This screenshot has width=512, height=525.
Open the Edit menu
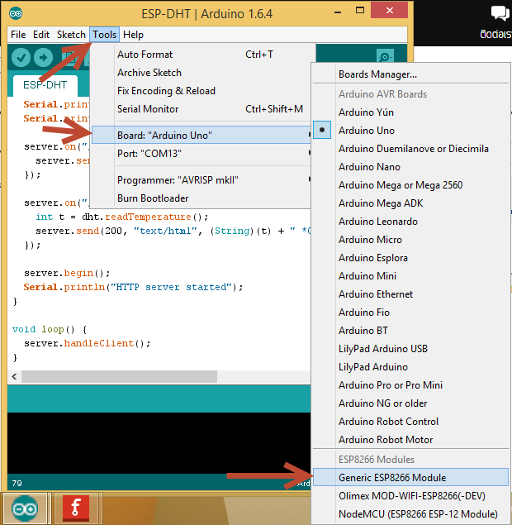41,35
